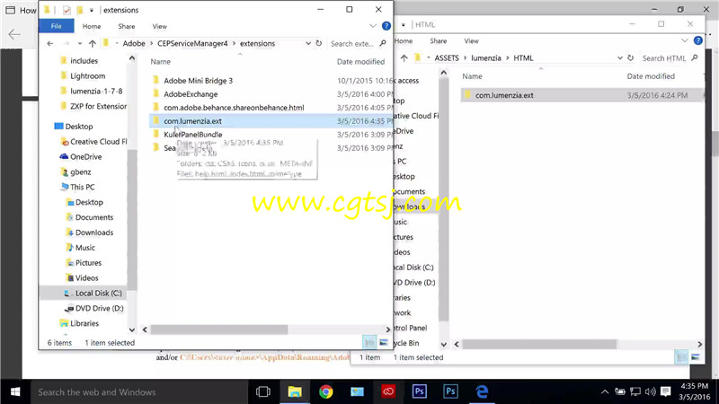
Task: Open Pictures in extensions sidebar
Action: pyautogui.click(x=88, y=262)
